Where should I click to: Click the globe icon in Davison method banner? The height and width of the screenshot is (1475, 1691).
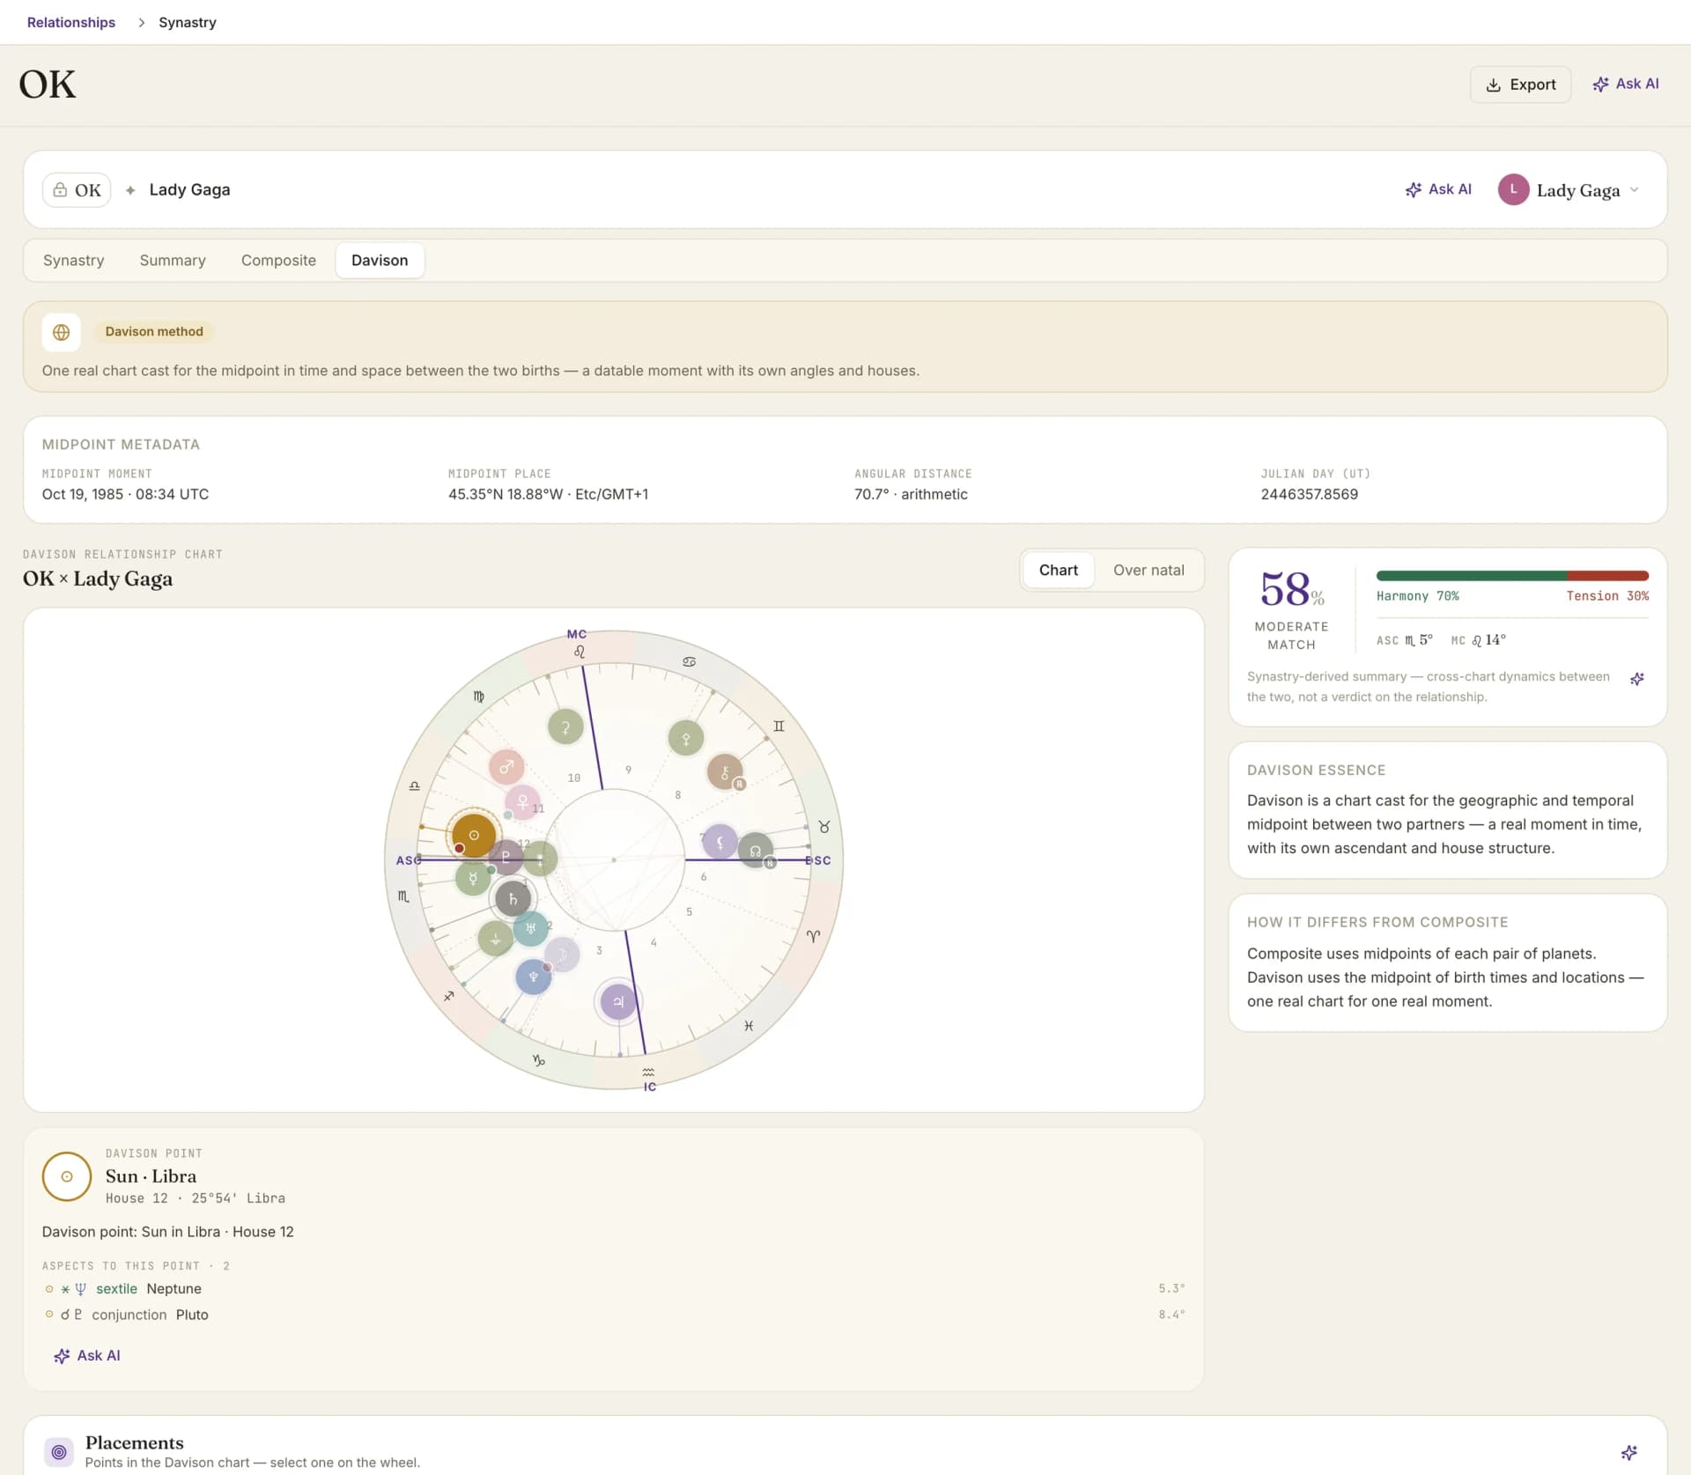62,332
